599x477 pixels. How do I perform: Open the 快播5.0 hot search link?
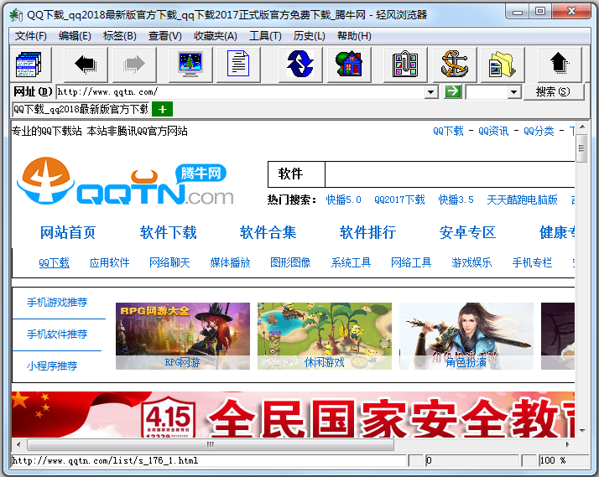(x=343, y=200)
